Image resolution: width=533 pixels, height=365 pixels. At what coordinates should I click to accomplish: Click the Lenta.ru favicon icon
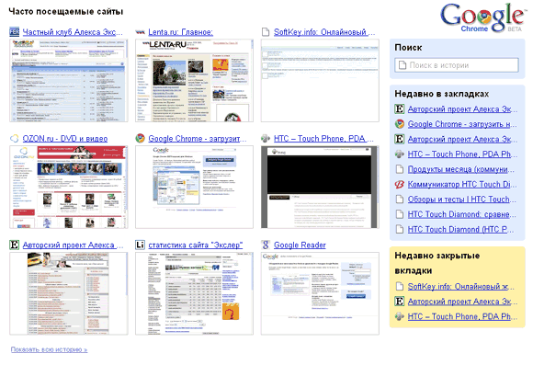[x=140, y=32]
